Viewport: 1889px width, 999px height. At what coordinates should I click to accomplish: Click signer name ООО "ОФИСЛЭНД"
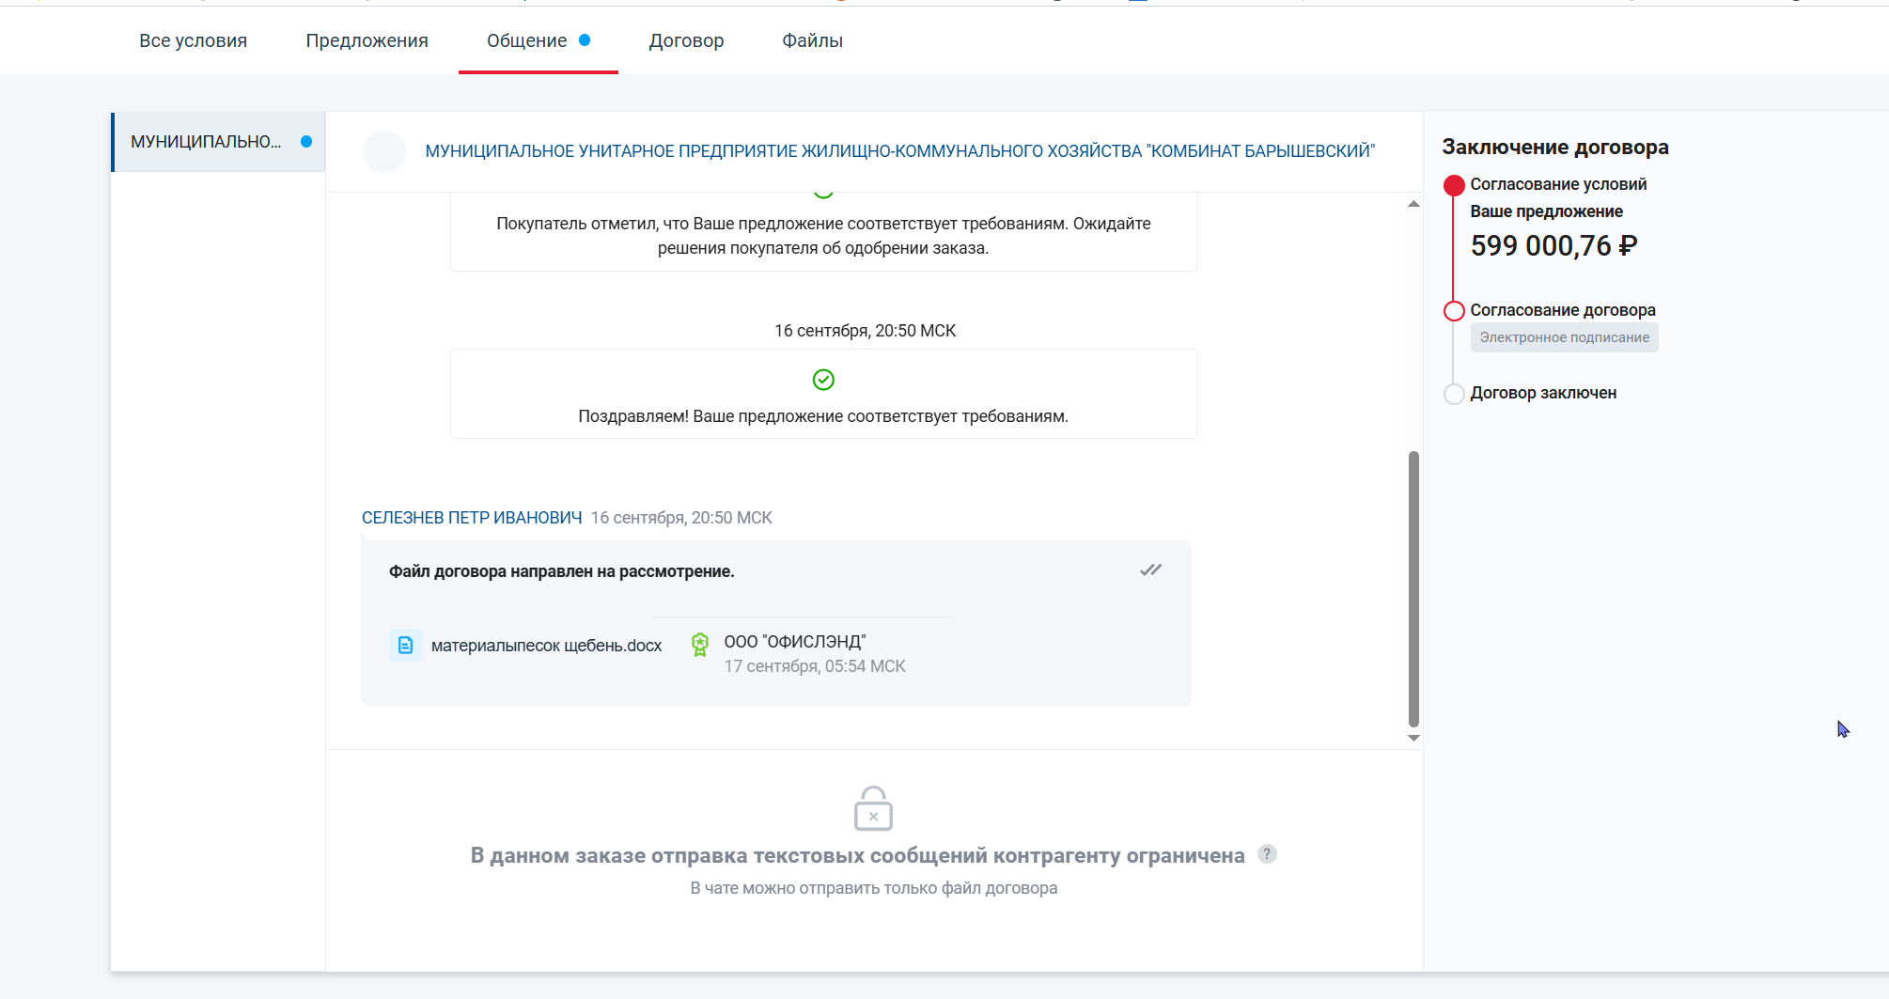point(795,642)
